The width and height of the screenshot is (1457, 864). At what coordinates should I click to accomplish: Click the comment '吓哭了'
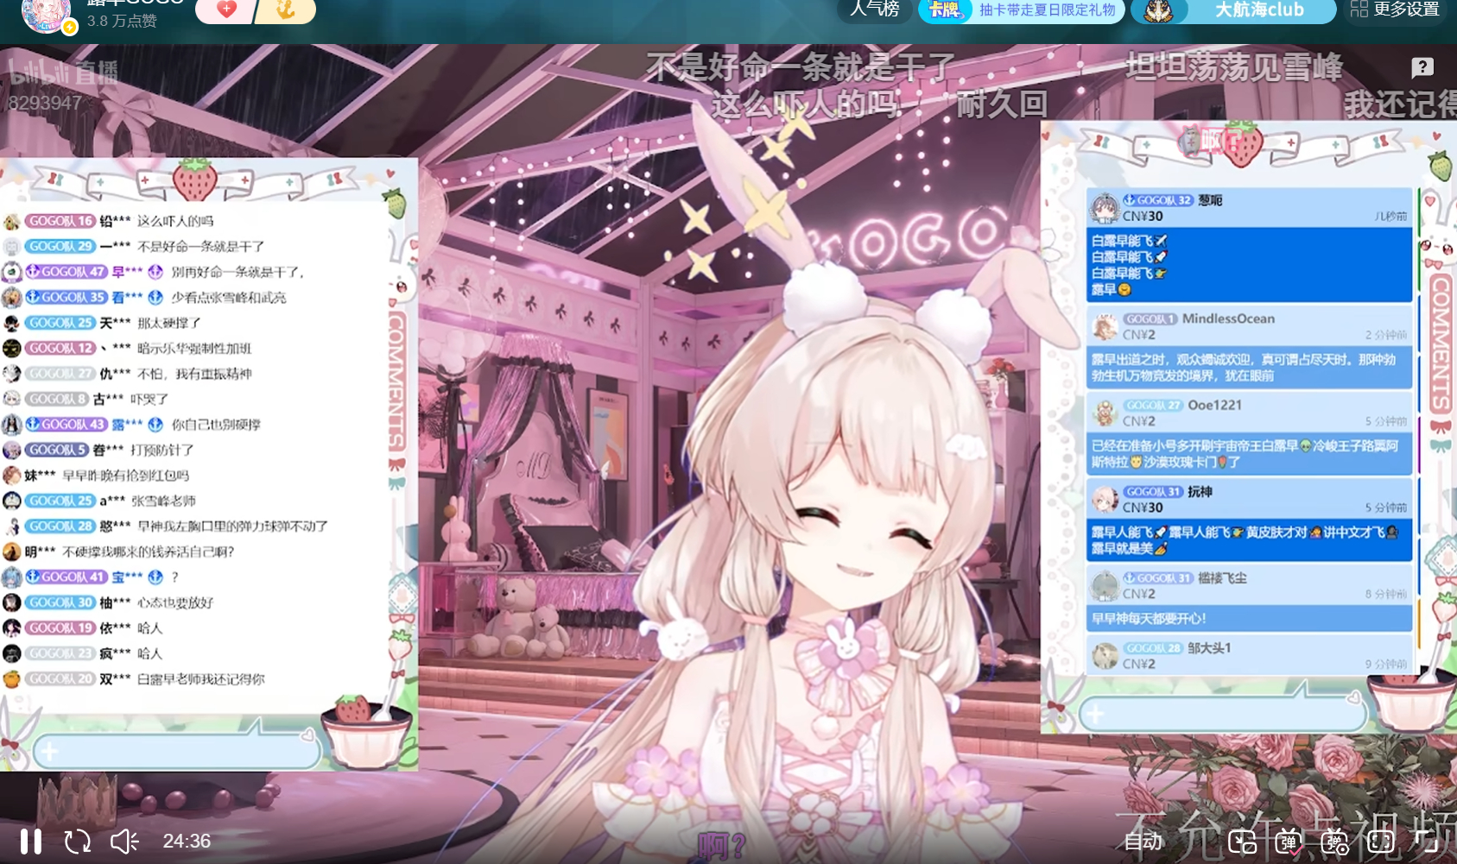pos(149,399)
